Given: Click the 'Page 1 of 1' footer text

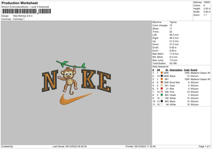Looking at the screenshot, I should tap(205, 146).
